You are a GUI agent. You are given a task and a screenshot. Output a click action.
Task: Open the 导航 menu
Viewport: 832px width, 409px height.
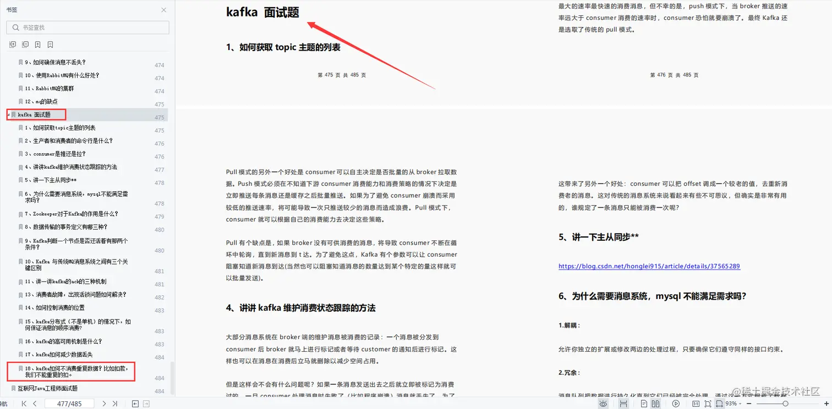tap(4, 403)
